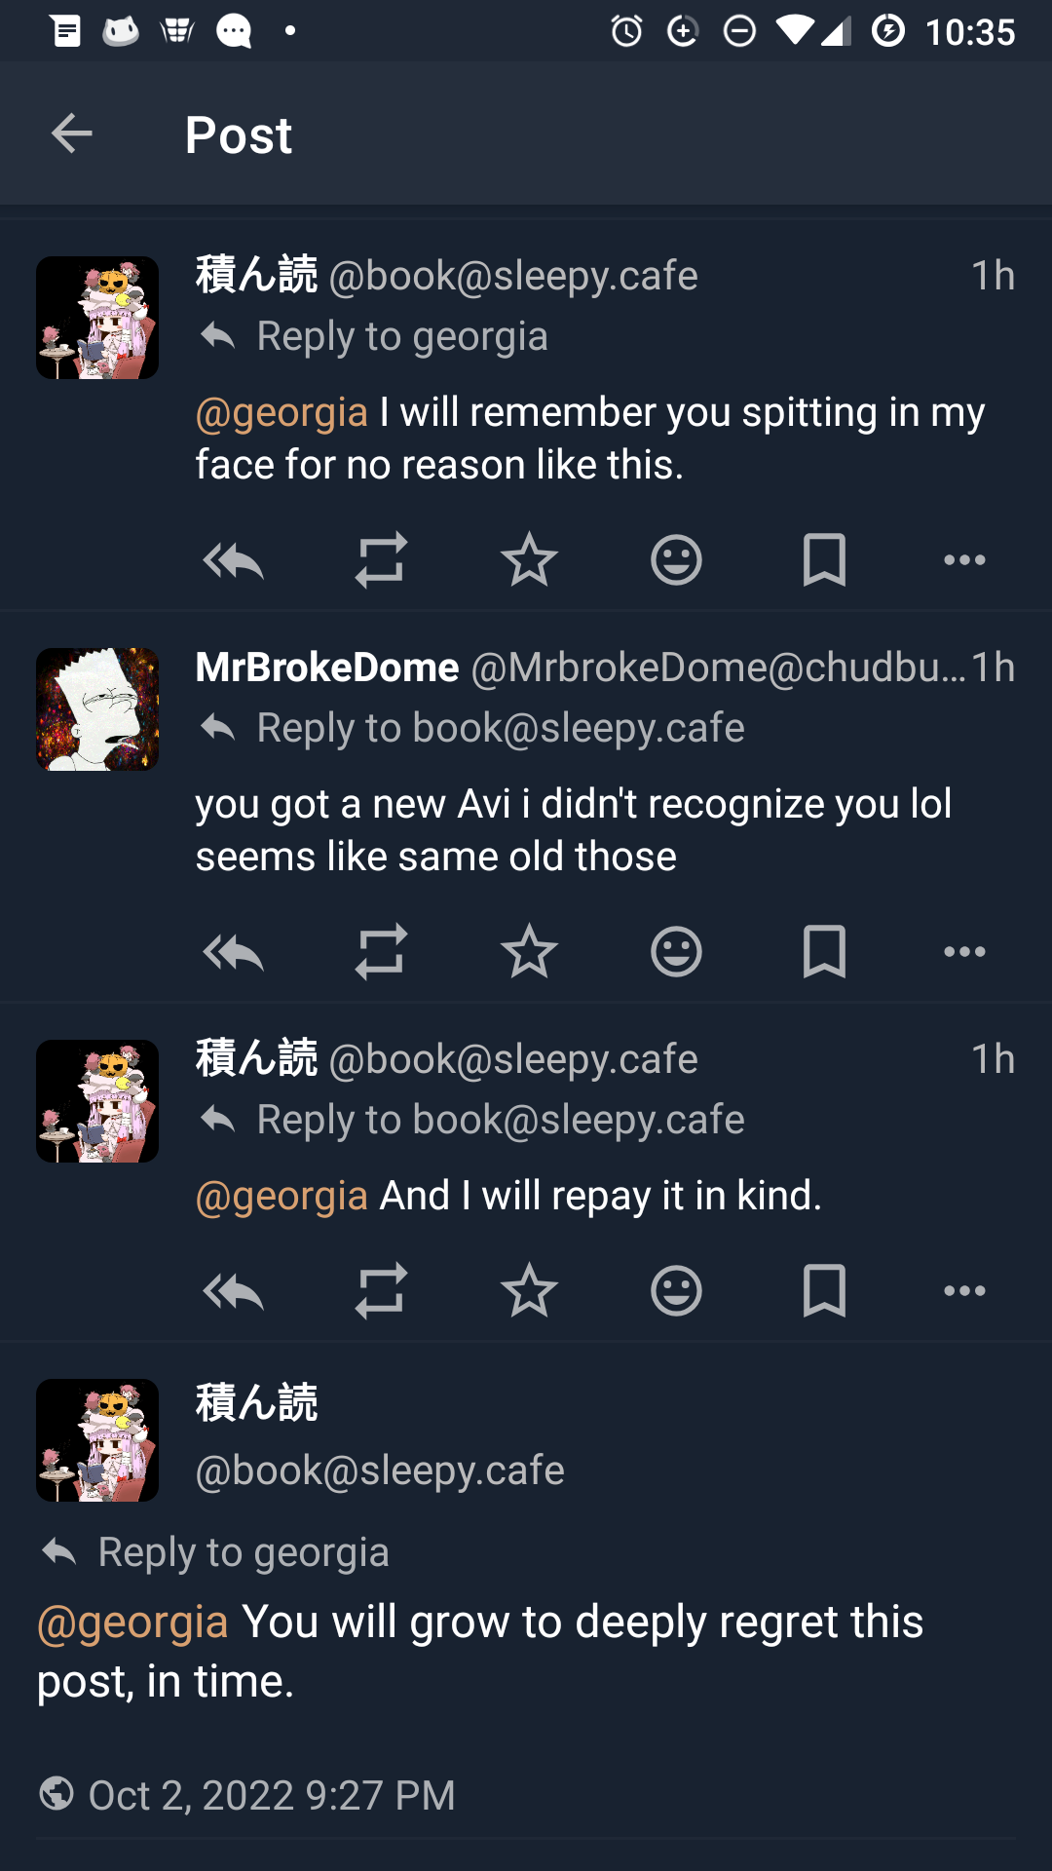Viewport: 1052px width, 1871px height.
Task: Tap the Oct 2, 2022 9:27 PM timestamp
Action: 272,1795
